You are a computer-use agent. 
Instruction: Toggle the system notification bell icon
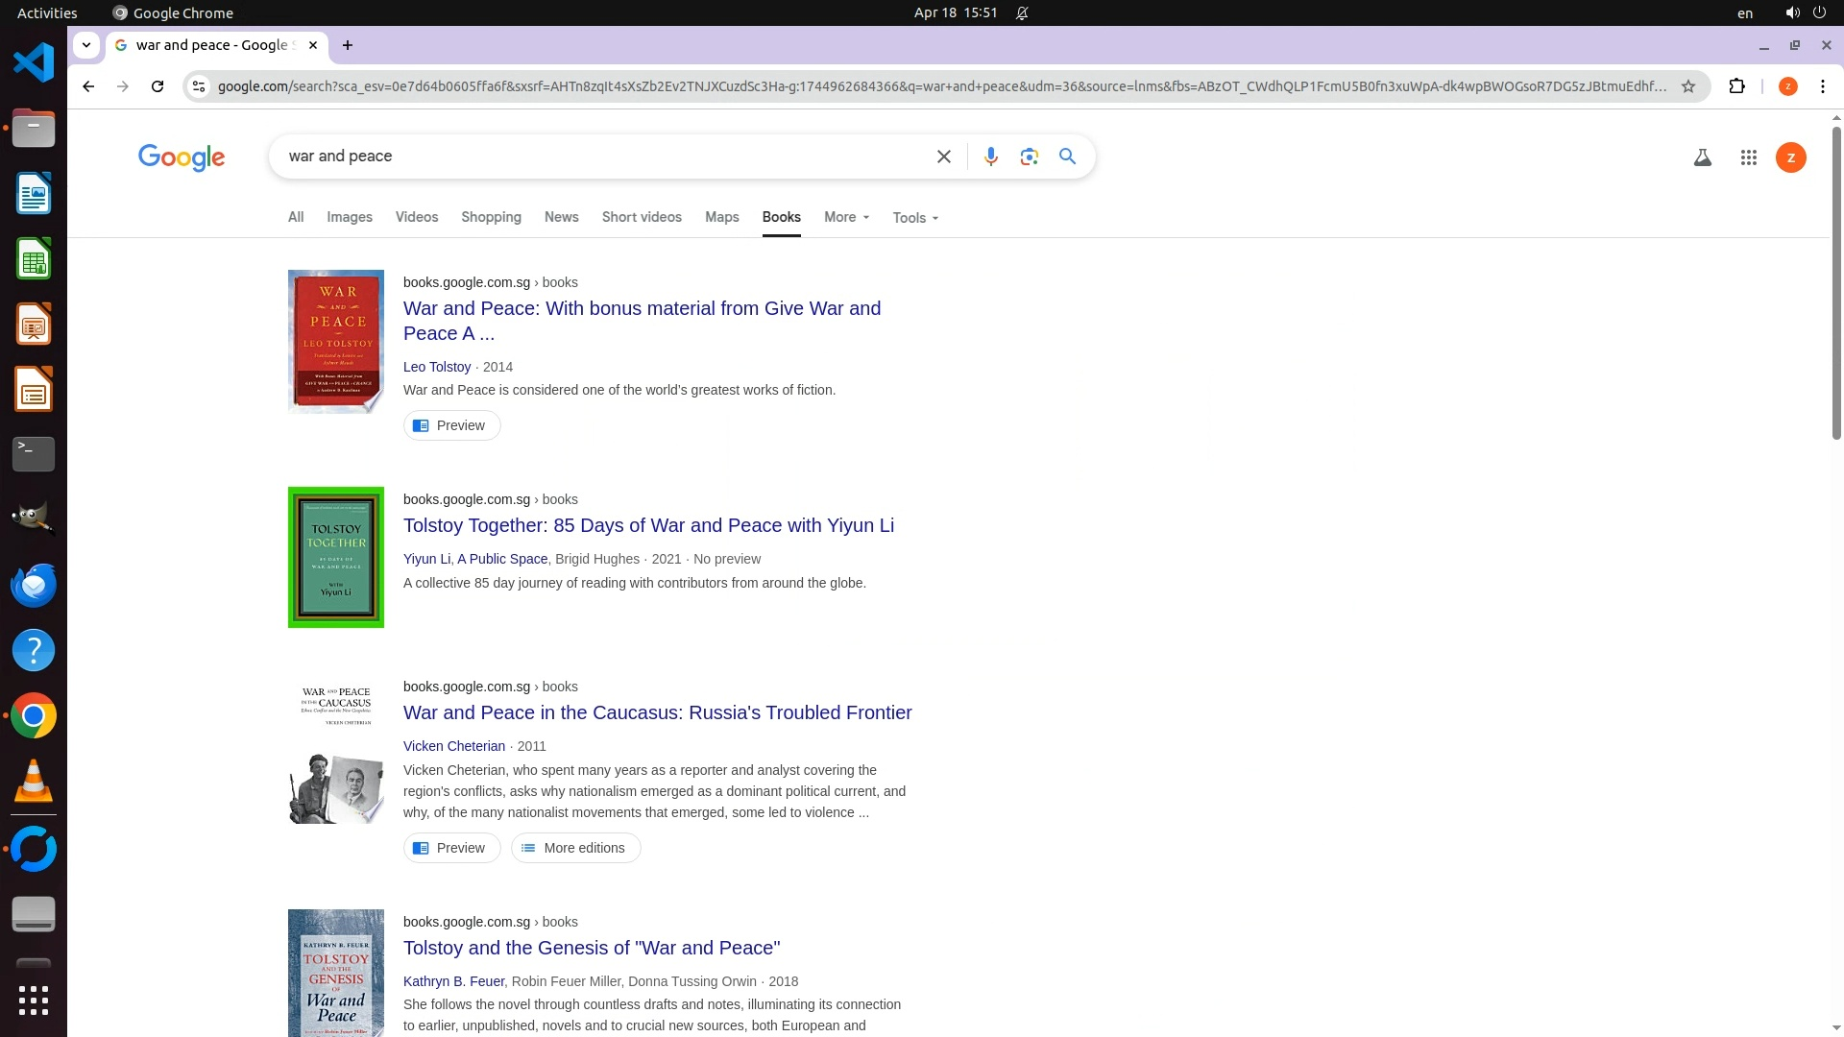click(1022, 12)
